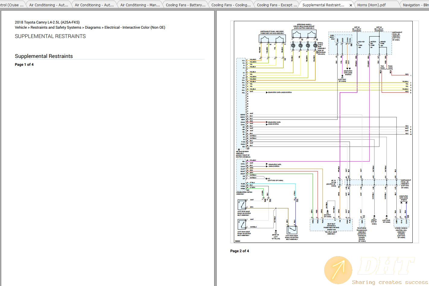Click the Page 2 of 4 label
This screenshot has height=286, width=429.
click(x=240, y=251)
